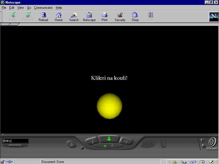219x164 pixels.
Task: Reload the current page
Action: (x=43, y=17)
